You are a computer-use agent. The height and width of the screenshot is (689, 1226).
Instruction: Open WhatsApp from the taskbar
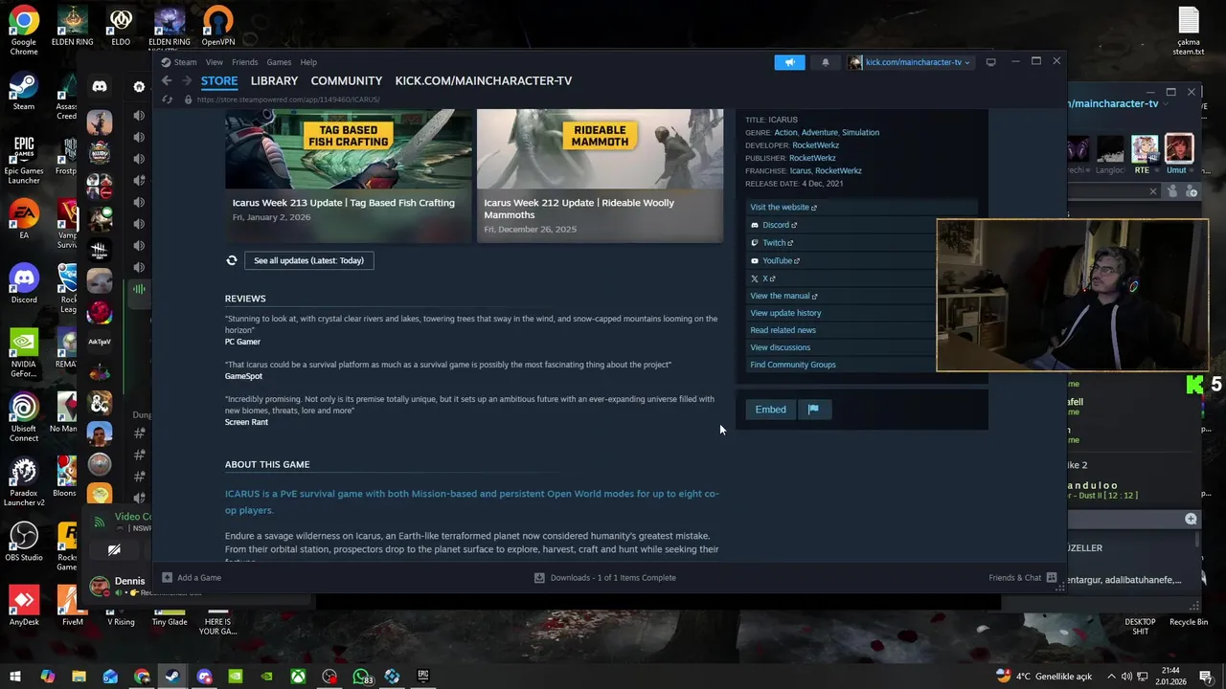[x=361, y=677]
